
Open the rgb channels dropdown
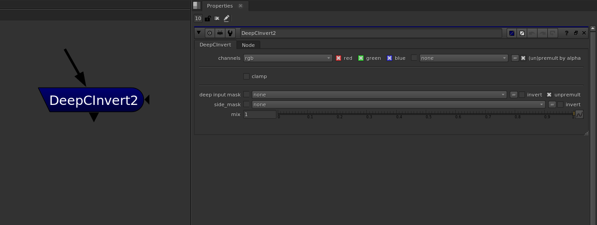pyautogui.click(x=288, y=58)
